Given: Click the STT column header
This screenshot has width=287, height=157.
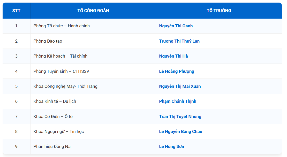Looking at the screenshot, I should click(16, 11).
